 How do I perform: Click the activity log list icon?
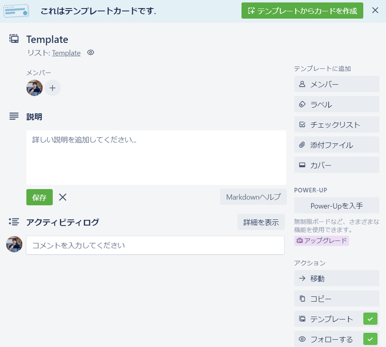[14, 222]
